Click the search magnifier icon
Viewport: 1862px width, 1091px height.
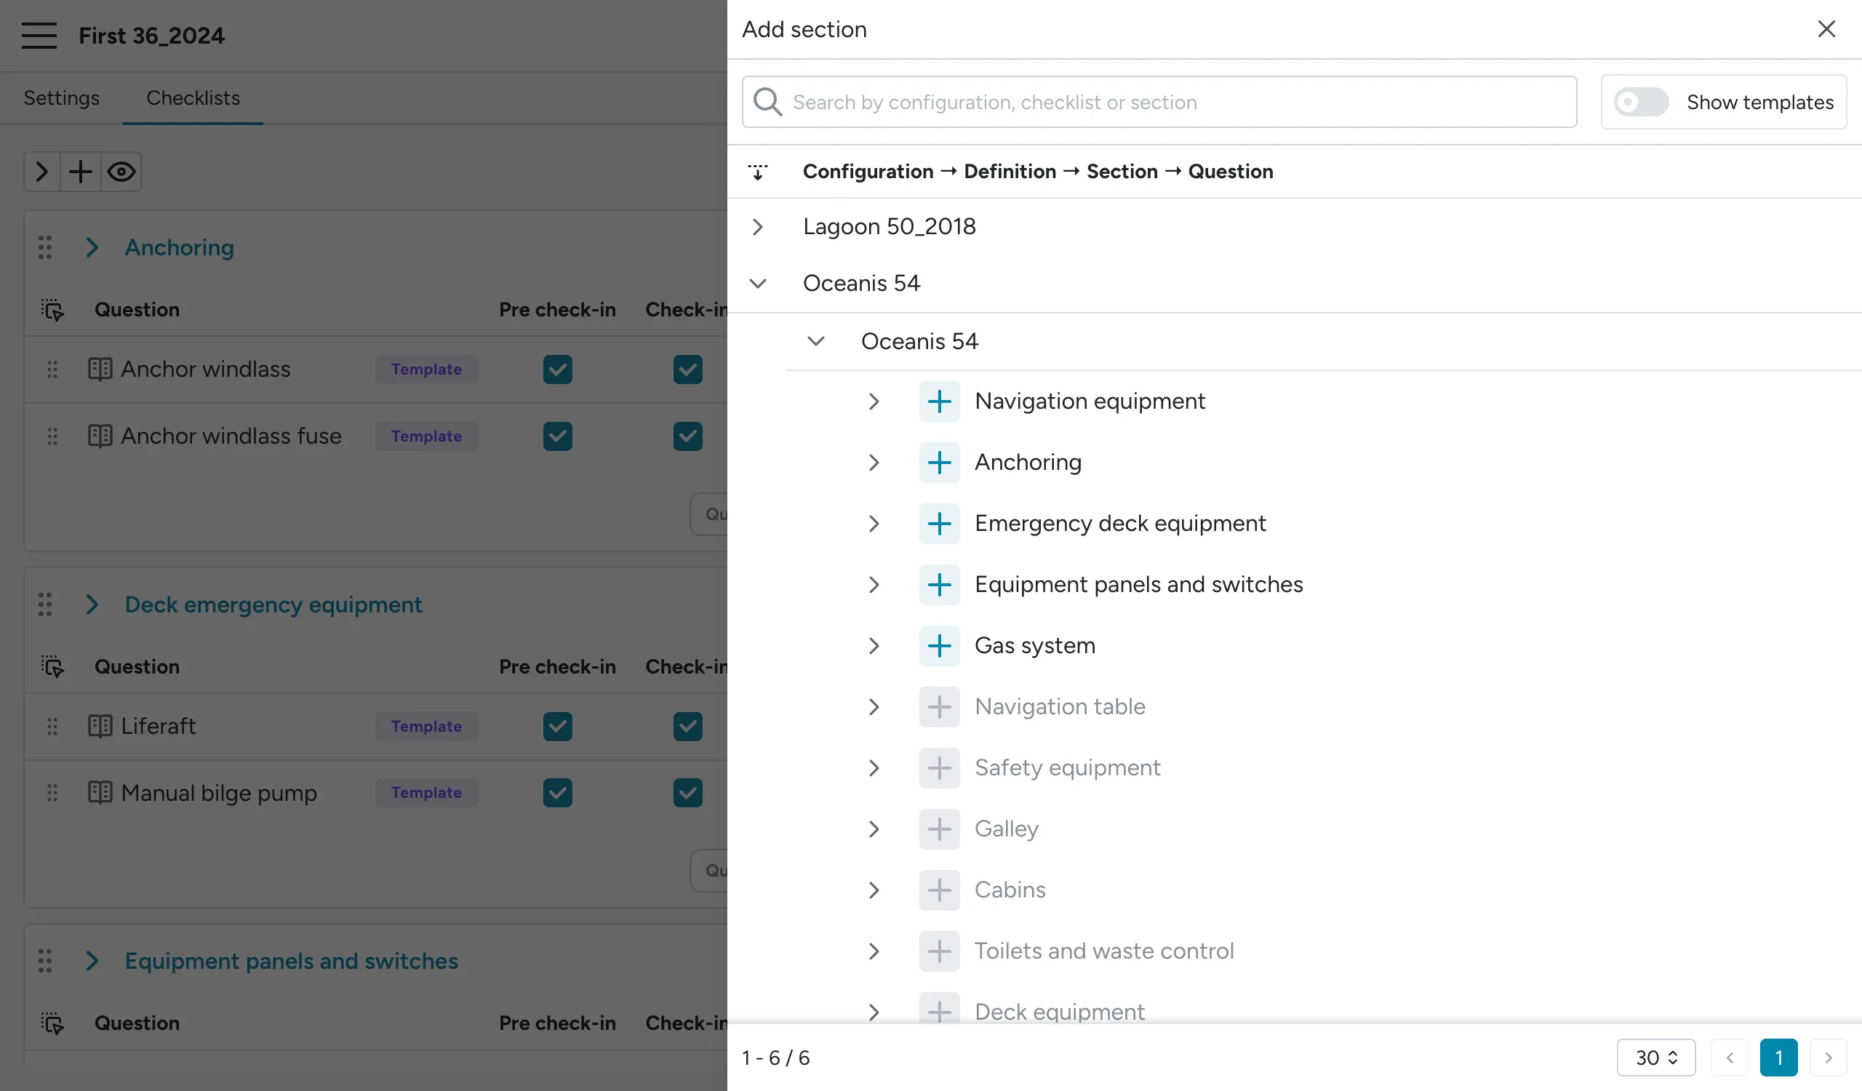(x=767, y=102)
